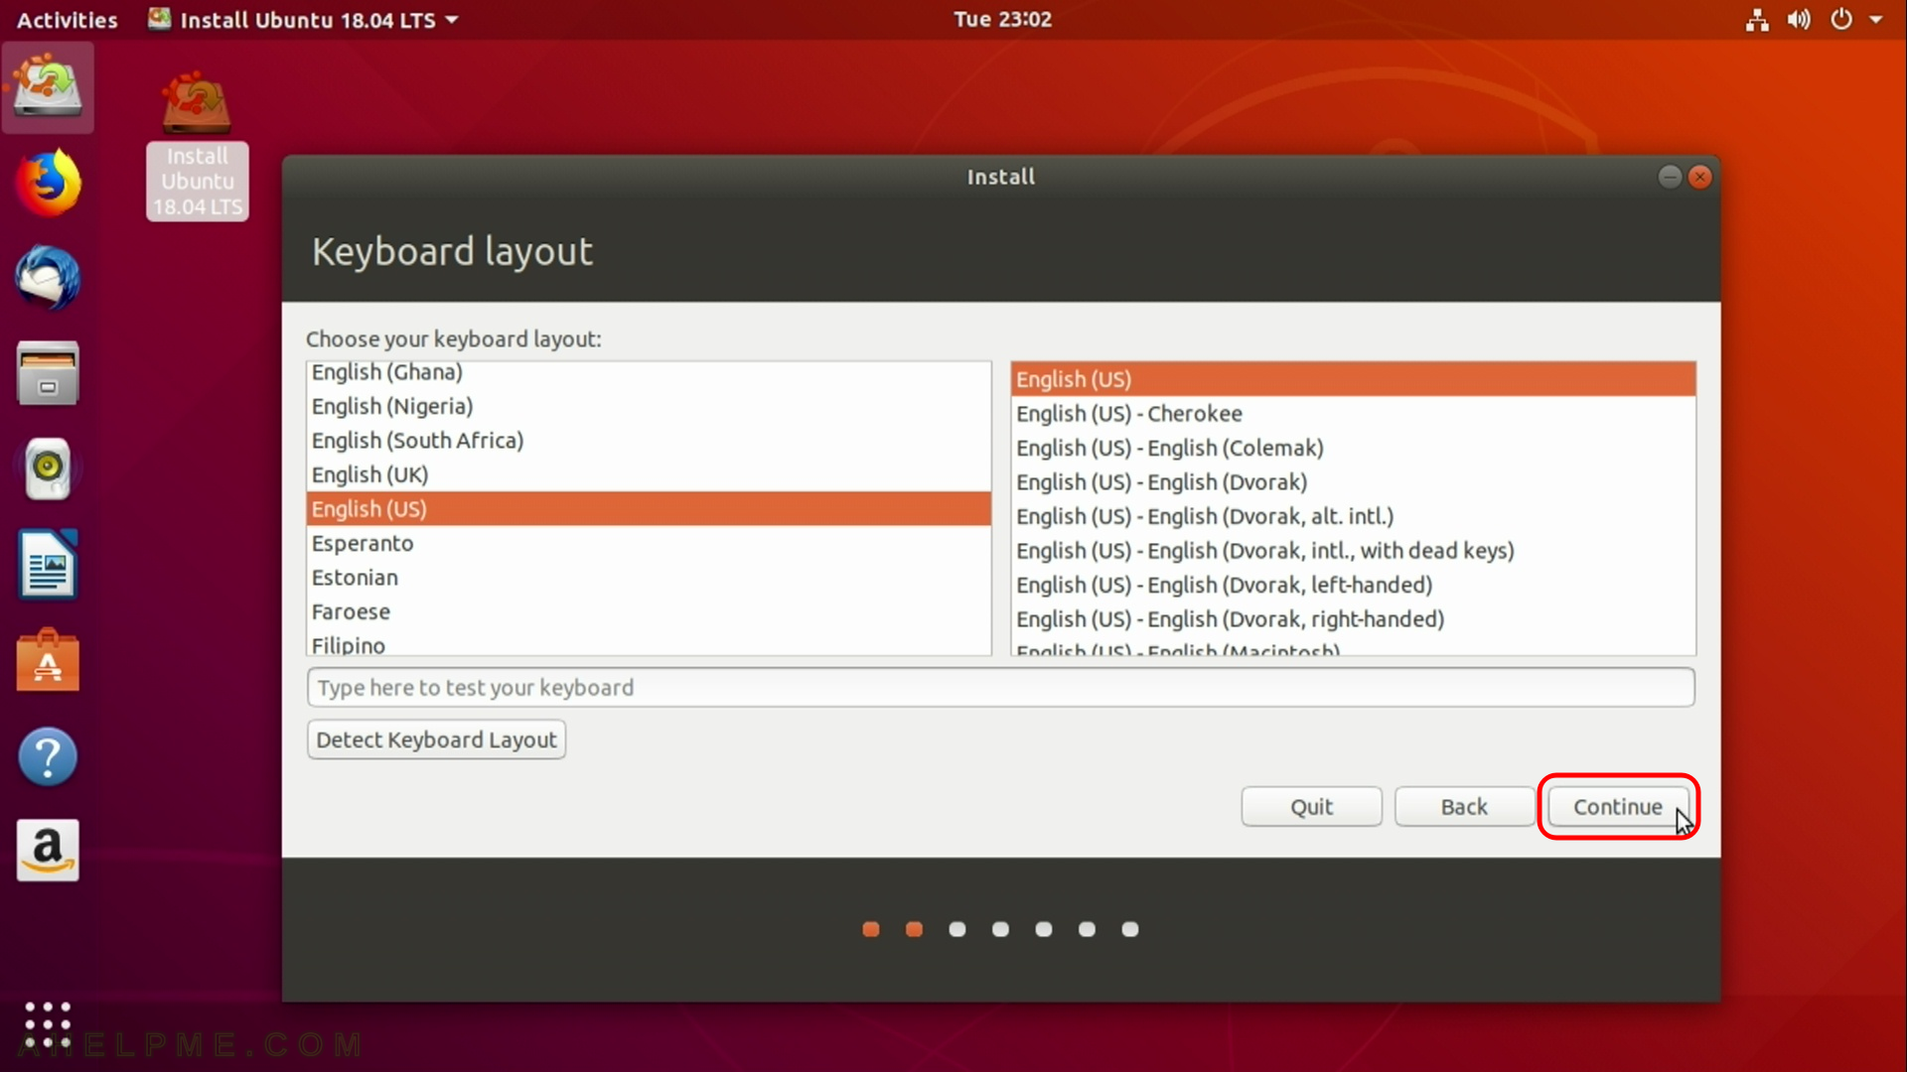
Task: Expand the network manager menu
Action: (1755, 20)
